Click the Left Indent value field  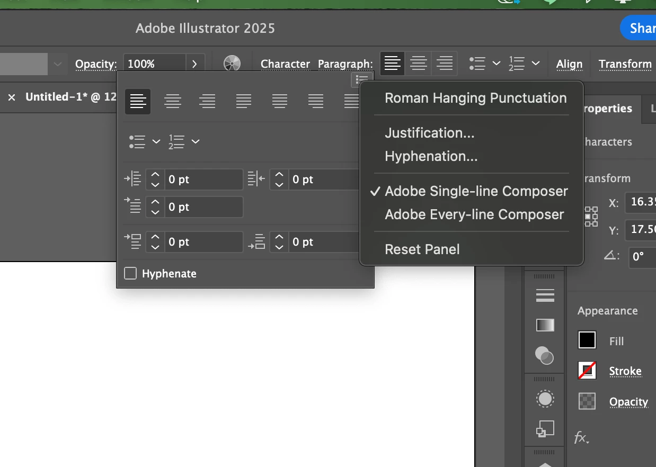(x=203, y=179)
